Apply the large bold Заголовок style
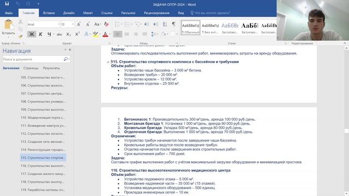349x196 pixels. tap(249, 28)
